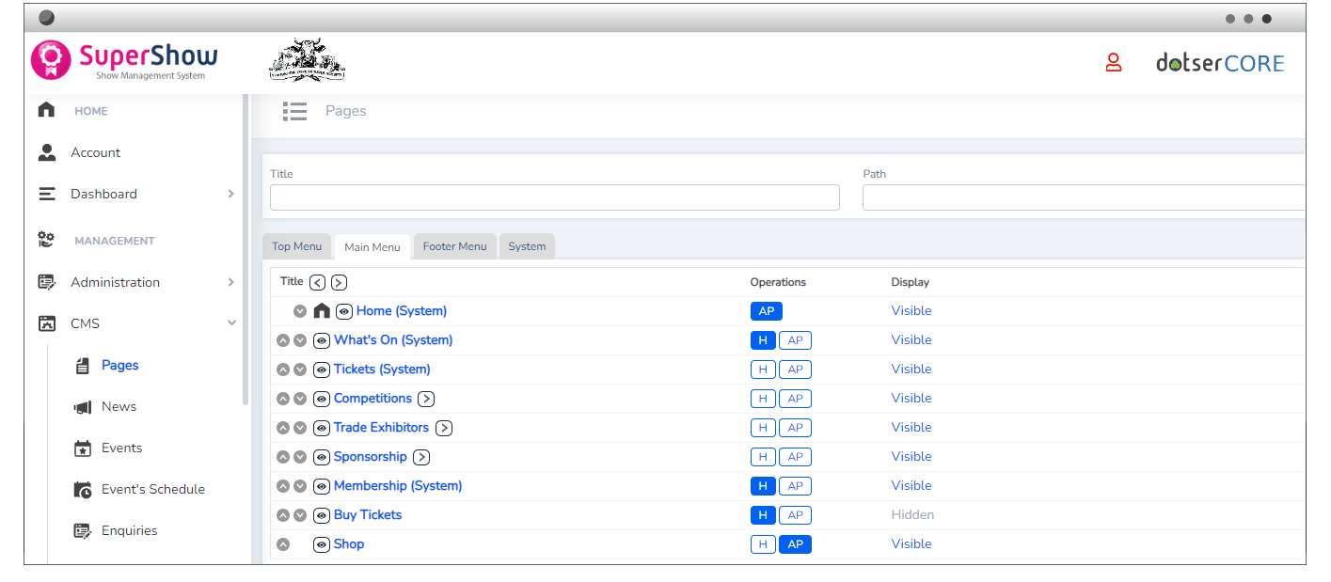The width and height of the screenshot is (1331, 582).
Task: Switch to the Footer Menu tab
Action: point(454,246)
